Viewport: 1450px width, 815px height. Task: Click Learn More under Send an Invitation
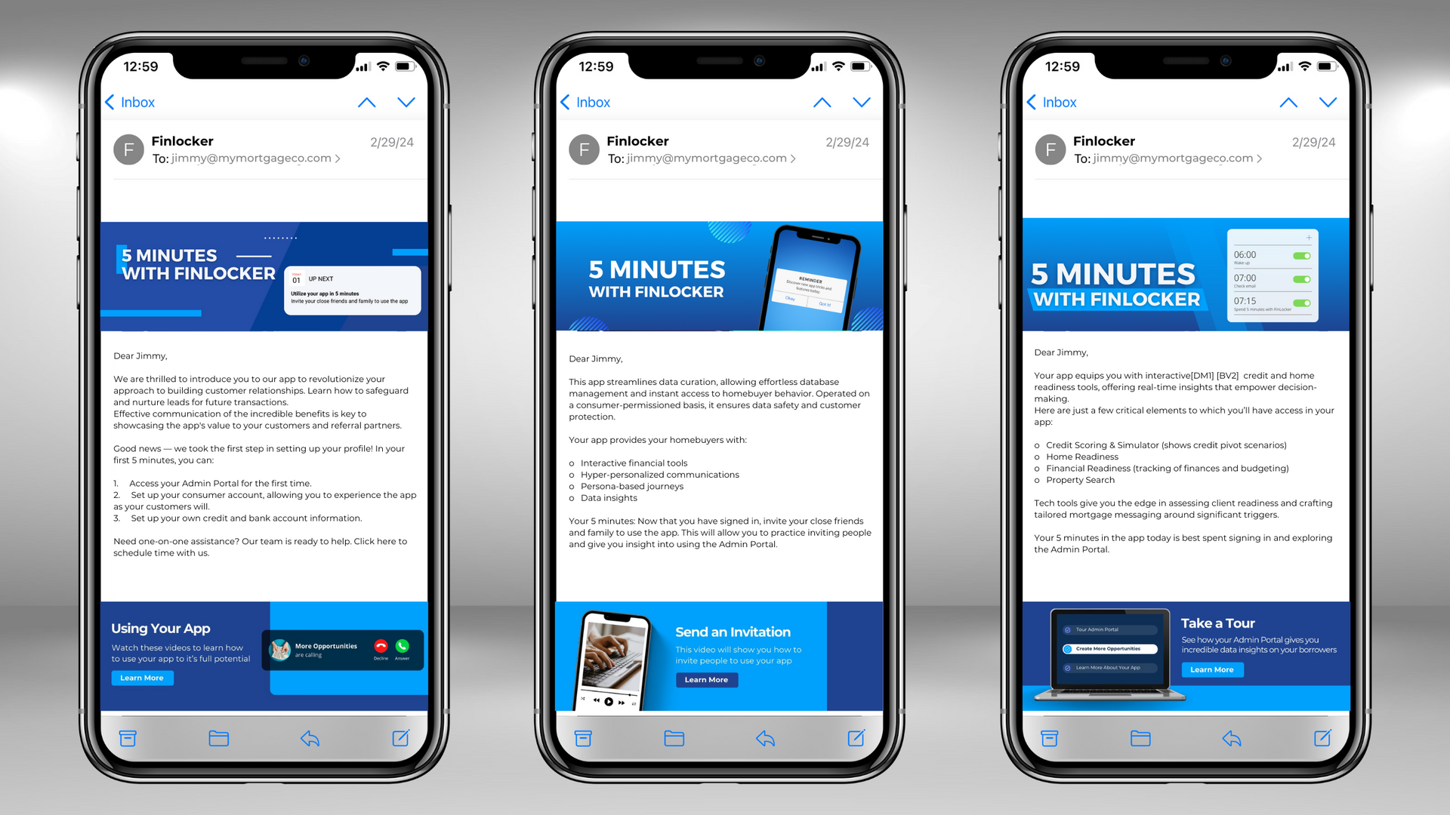coord(708,678)
